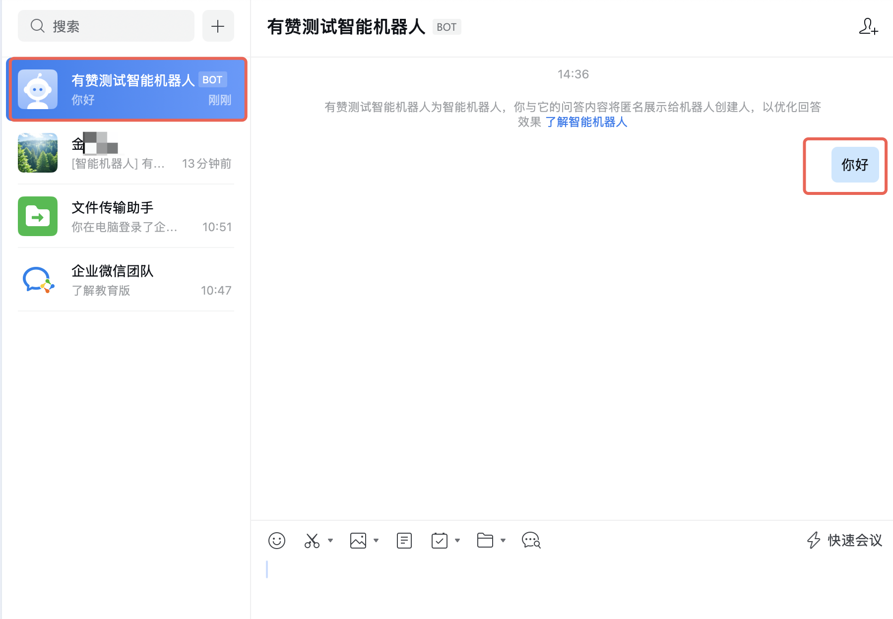Click the 了解教育版 preview text
Screen dimensions: 893x619
click(x=101, y=291)
